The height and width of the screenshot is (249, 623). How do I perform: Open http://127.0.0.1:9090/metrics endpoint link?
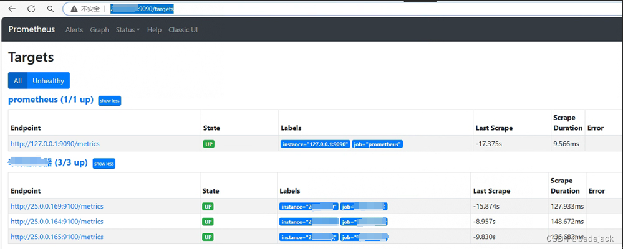pyautogui.click(x=56, y=144)
